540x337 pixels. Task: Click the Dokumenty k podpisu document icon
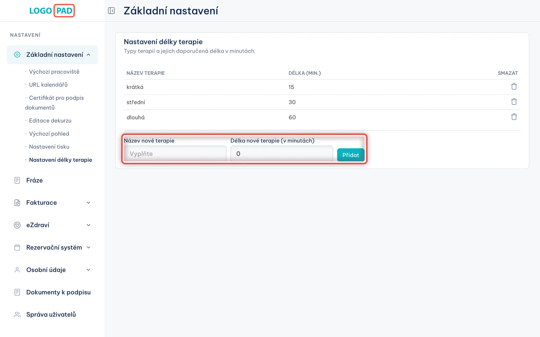tap(17, 292)
